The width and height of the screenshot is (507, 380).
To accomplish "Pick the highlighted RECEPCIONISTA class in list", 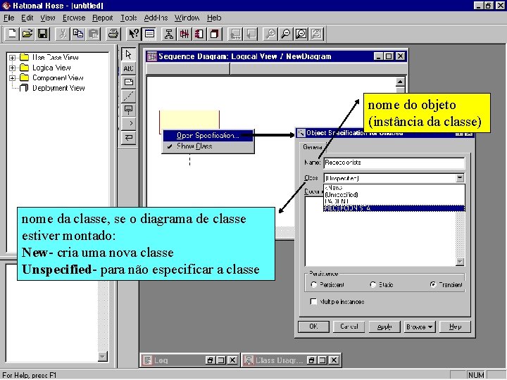I will click(x=394, y=208).
